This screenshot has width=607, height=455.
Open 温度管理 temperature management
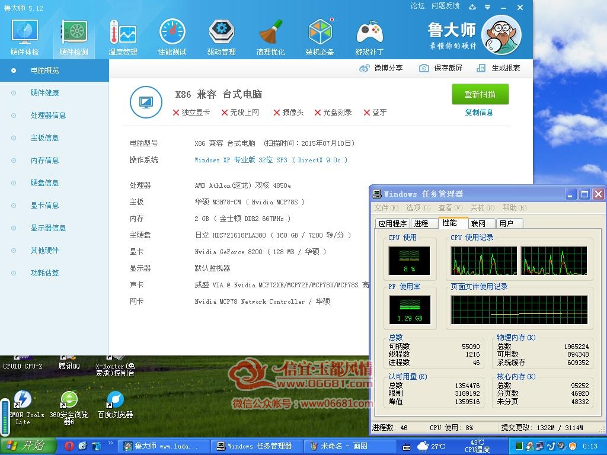123,38
